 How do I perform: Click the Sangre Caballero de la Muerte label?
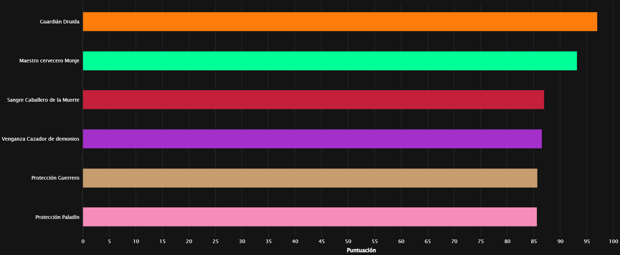tap(43, 100)
